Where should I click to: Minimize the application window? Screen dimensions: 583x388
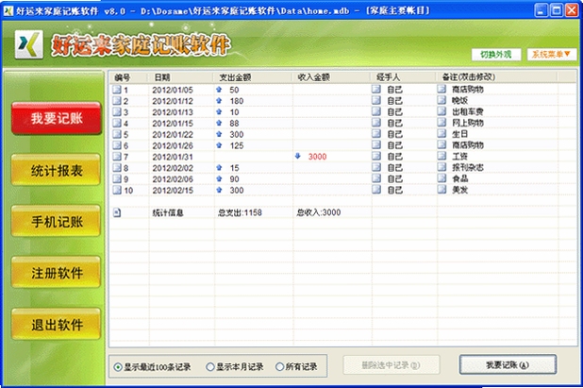click(541, 10)
